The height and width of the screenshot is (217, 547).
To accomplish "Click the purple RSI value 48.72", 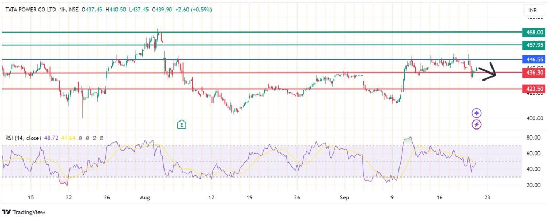I will [x=50, y=138].
